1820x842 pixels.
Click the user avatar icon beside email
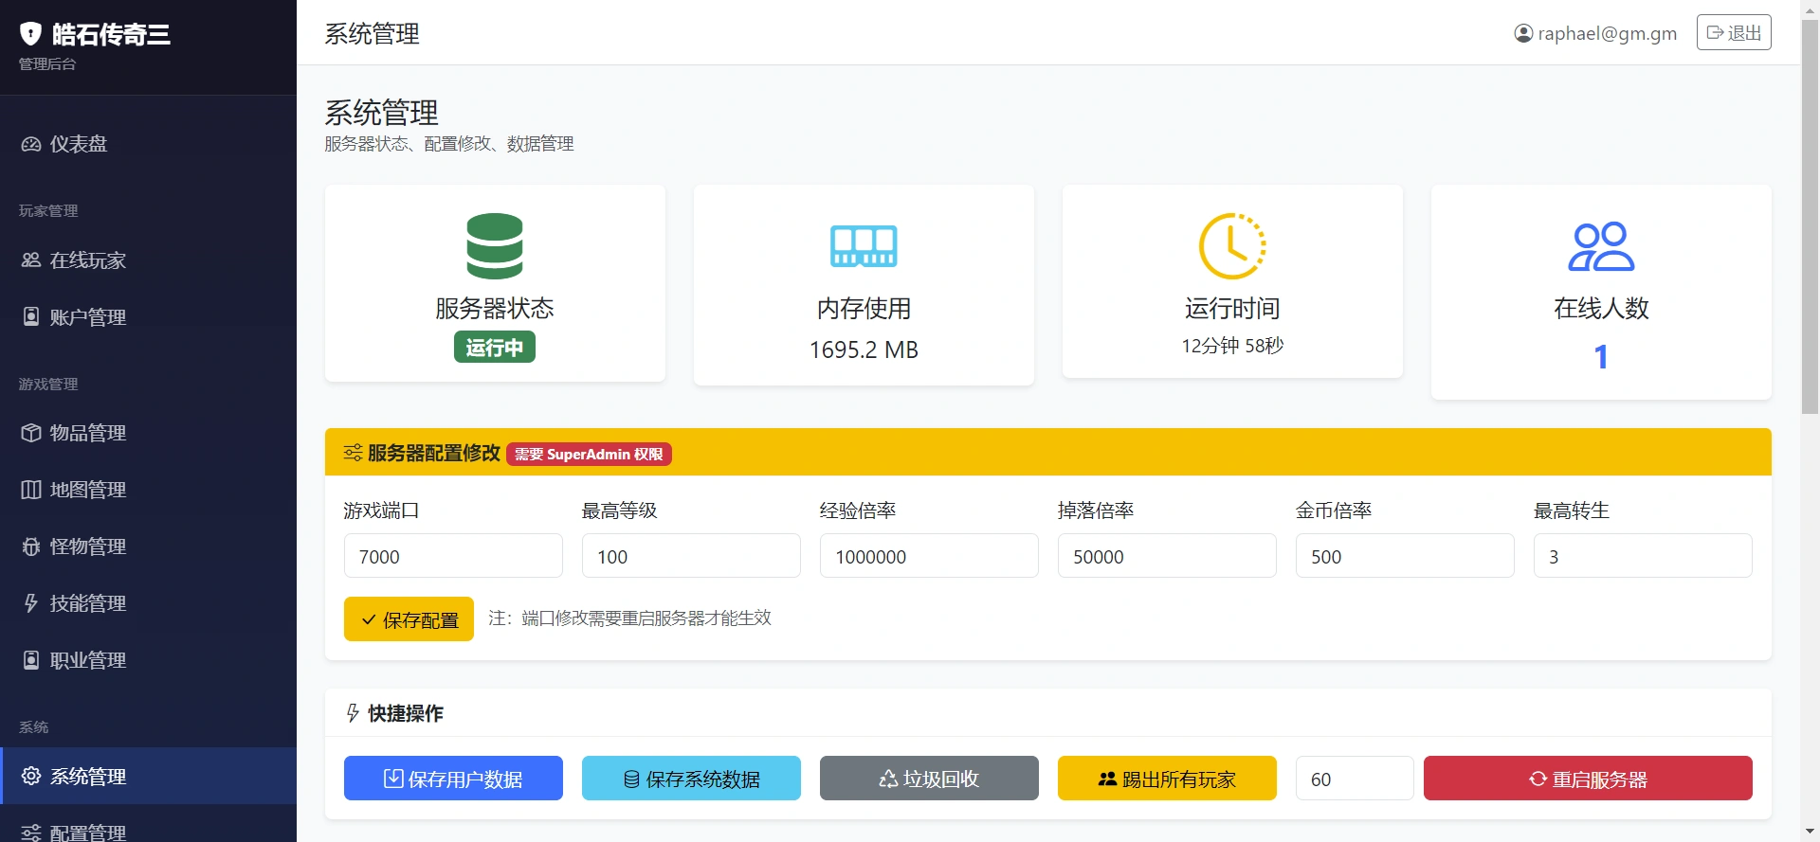(x=1522, y=34)
